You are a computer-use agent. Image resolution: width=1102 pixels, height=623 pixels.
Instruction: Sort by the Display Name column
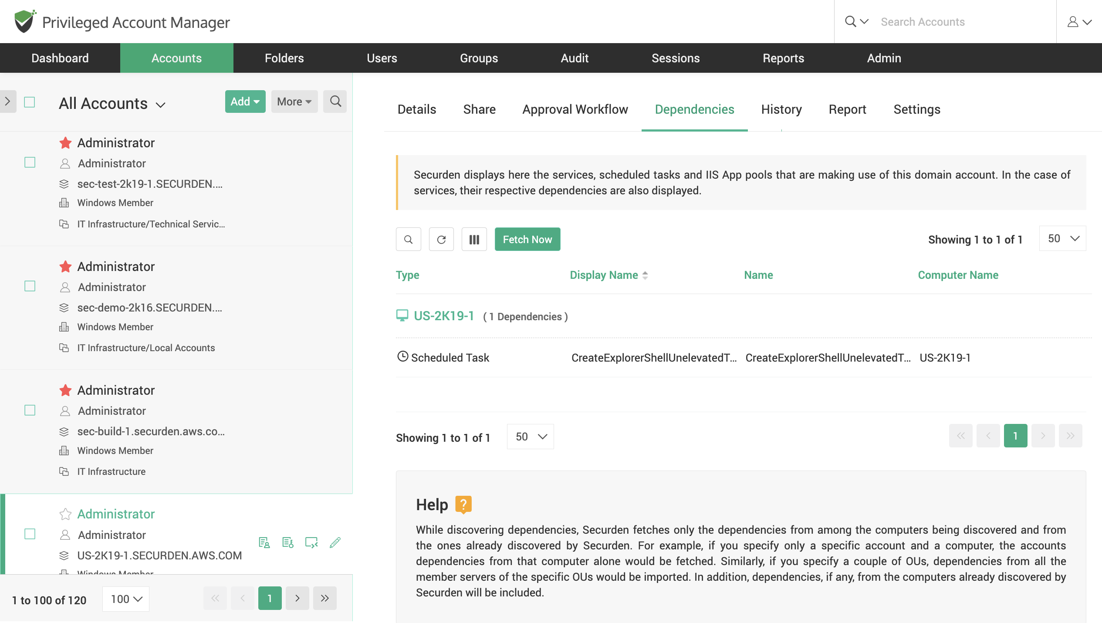(x=608, y=275)
